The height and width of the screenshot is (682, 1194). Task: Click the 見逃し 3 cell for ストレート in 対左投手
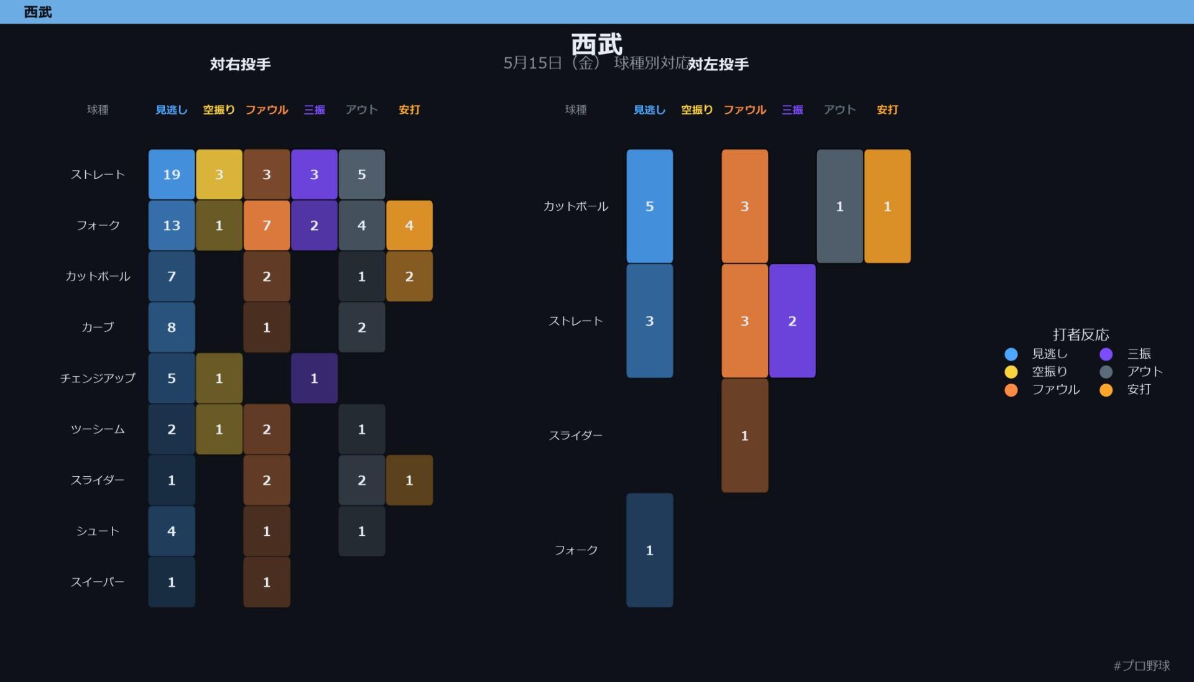tap(650, 321)
